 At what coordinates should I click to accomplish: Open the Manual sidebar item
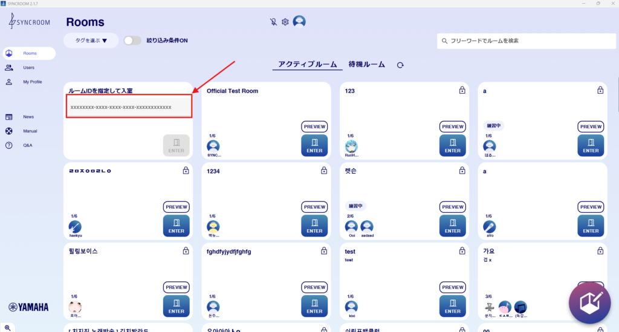[30, 131]
